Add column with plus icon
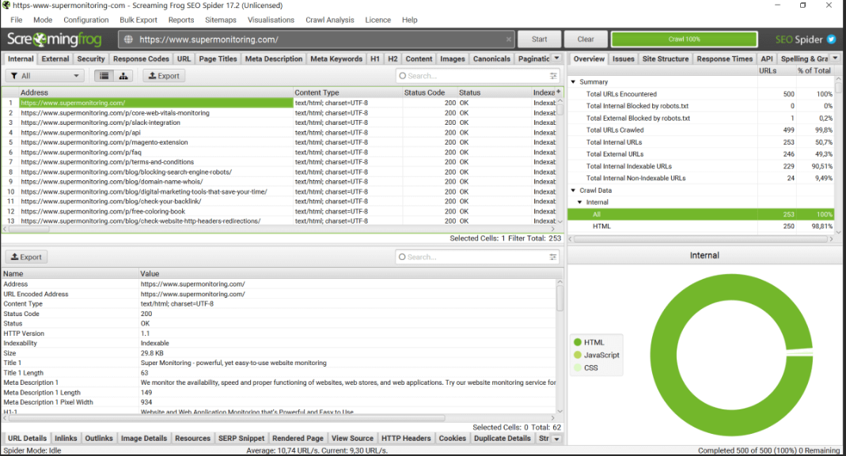Image resolution: width=846 pixels, height=456 pixels. 559,92
